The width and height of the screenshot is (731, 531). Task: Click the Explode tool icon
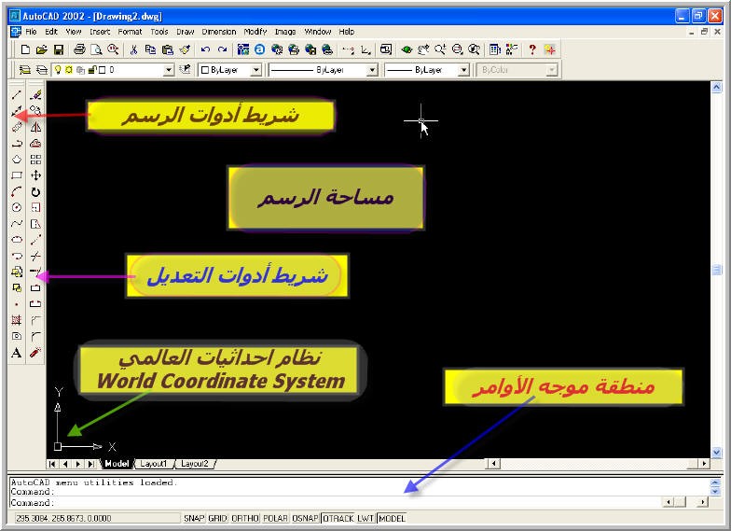click(x=35, y=353)
